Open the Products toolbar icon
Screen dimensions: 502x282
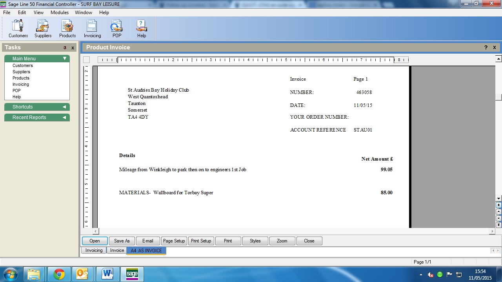[x=67, y=29]
